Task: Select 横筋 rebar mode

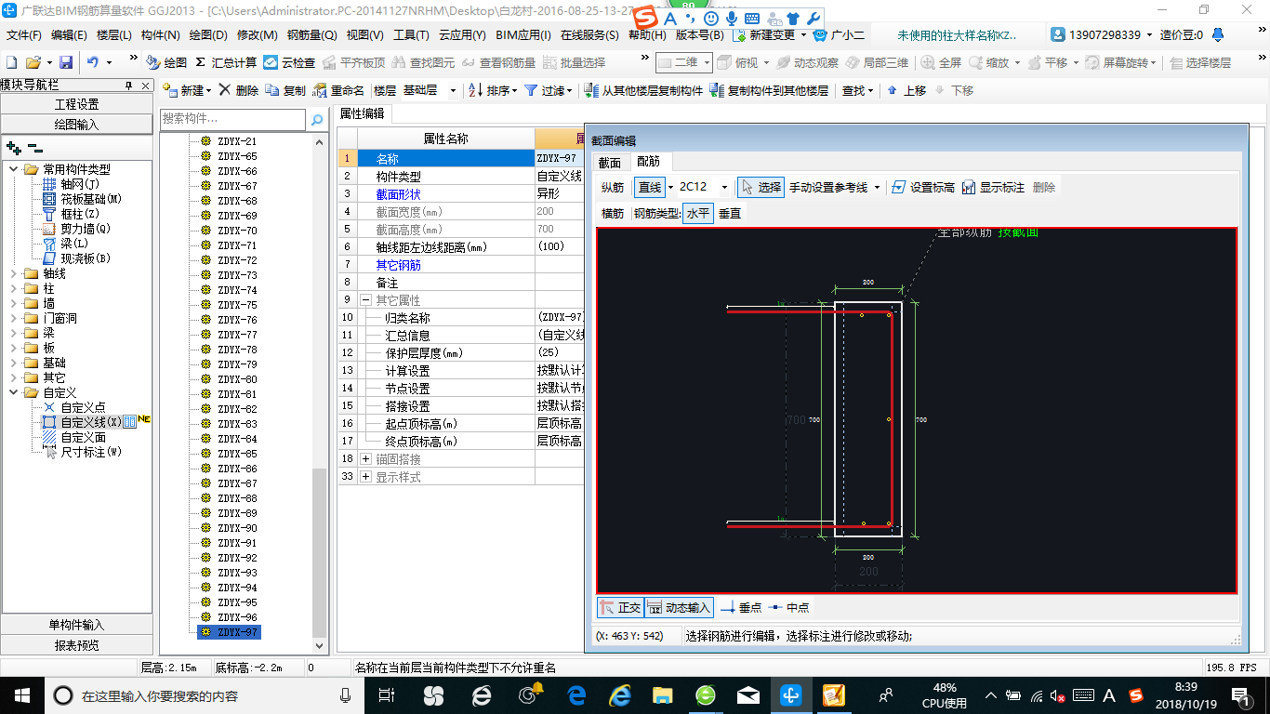Action: [x=613, y=213]
